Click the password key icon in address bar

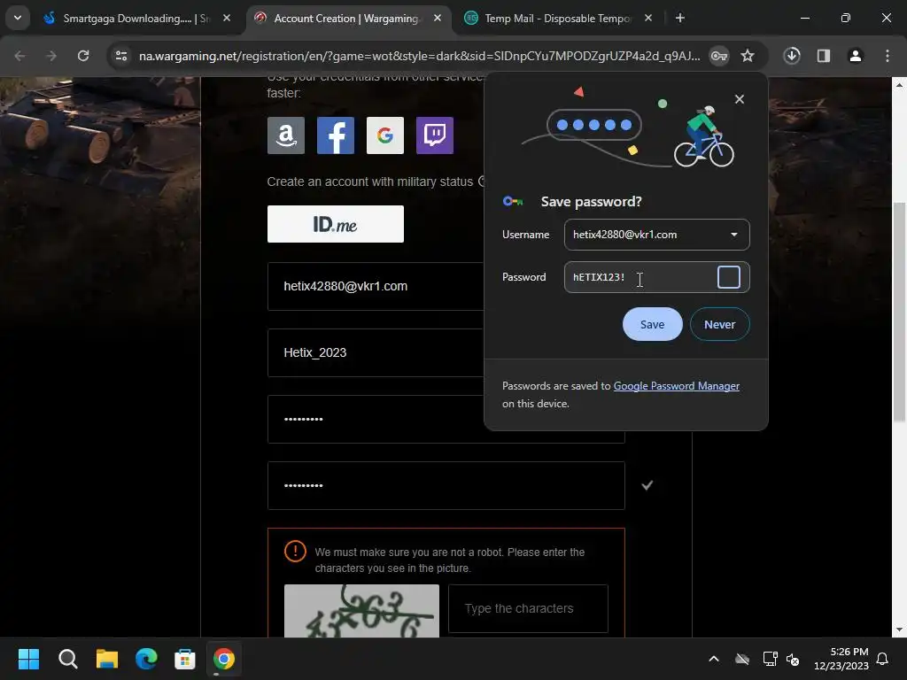coord(719,56)
